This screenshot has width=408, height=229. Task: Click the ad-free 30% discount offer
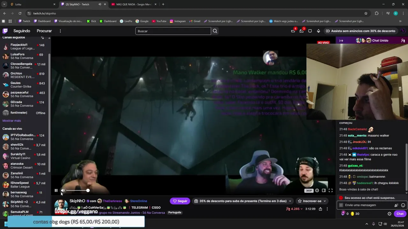tap(360, 31)
